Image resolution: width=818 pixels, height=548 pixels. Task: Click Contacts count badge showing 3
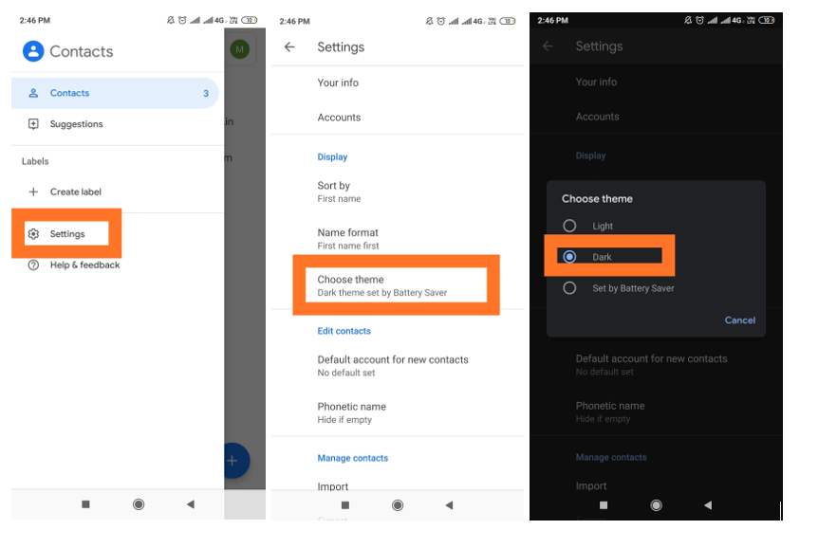tap(206, 93)
